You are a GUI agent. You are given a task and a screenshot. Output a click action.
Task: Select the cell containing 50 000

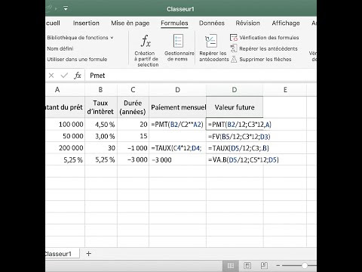click(65, 136)
